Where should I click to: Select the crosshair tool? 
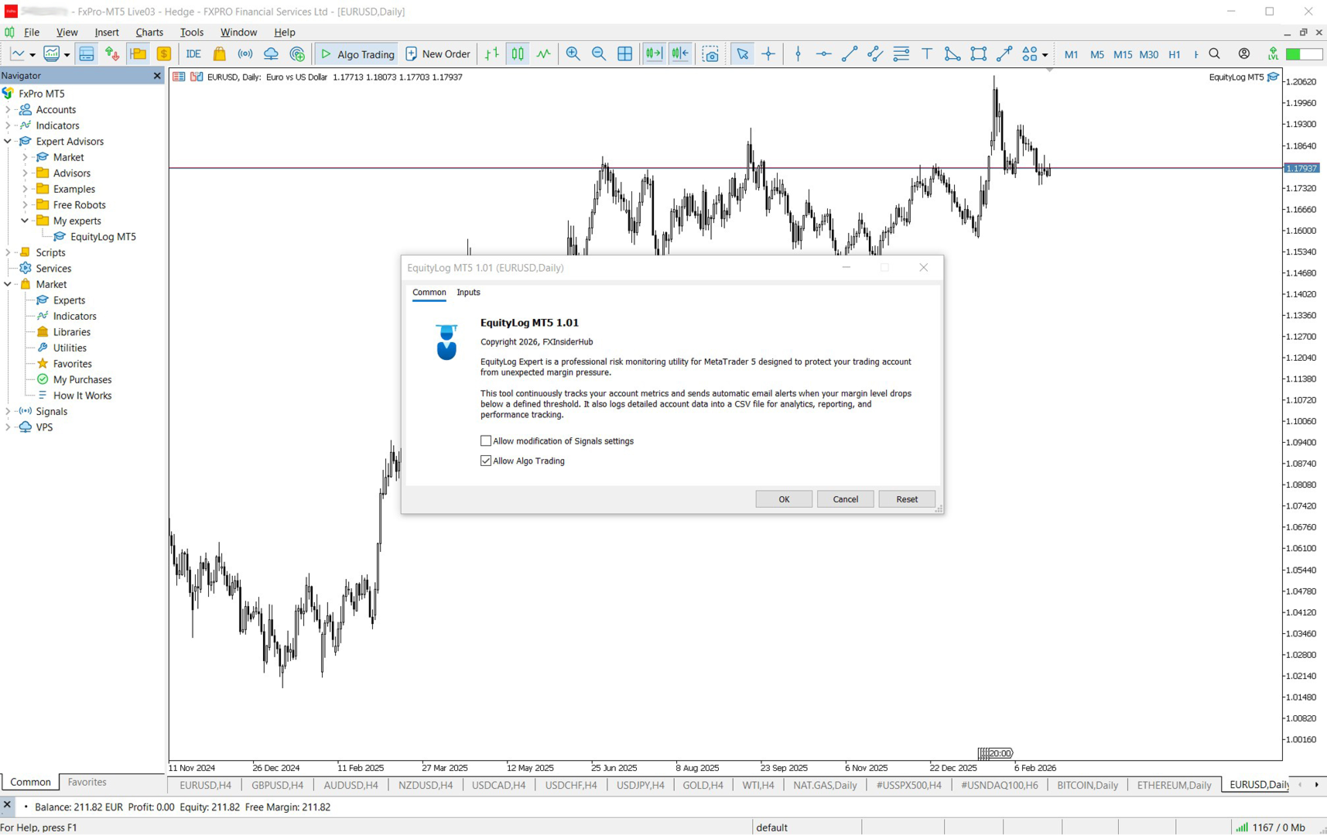click(x=768, y=54)
